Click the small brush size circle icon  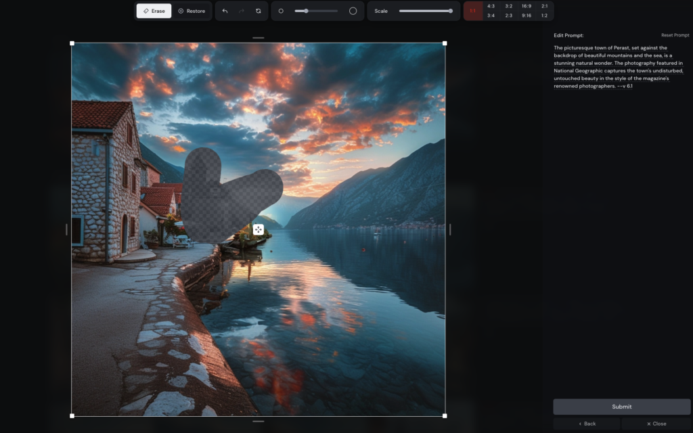click(x=281, y=11)
